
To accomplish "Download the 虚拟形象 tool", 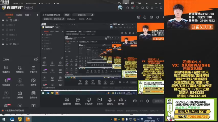I will click(x=6, y=95).
